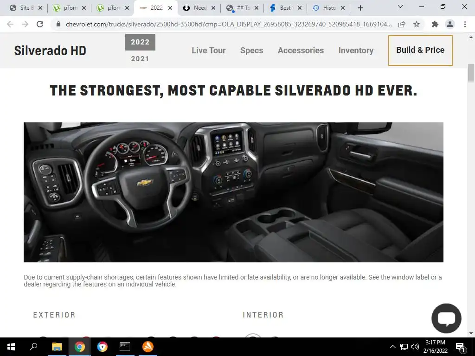475x356 pixels.
Task: View site security lock info
Action: [58, 24]
